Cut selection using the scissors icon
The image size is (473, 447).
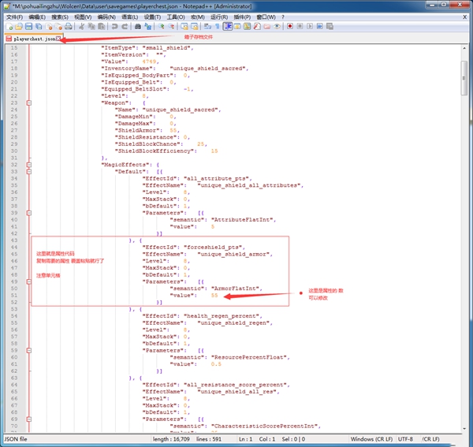pyautogui.click(x=81, y=27)
